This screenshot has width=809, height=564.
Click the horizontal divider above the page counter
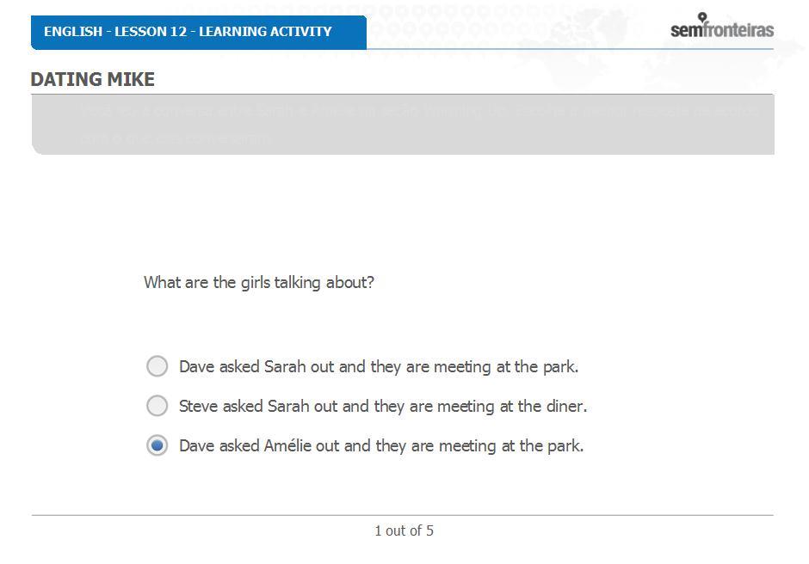pyautogui.click(x=403, y=515)
